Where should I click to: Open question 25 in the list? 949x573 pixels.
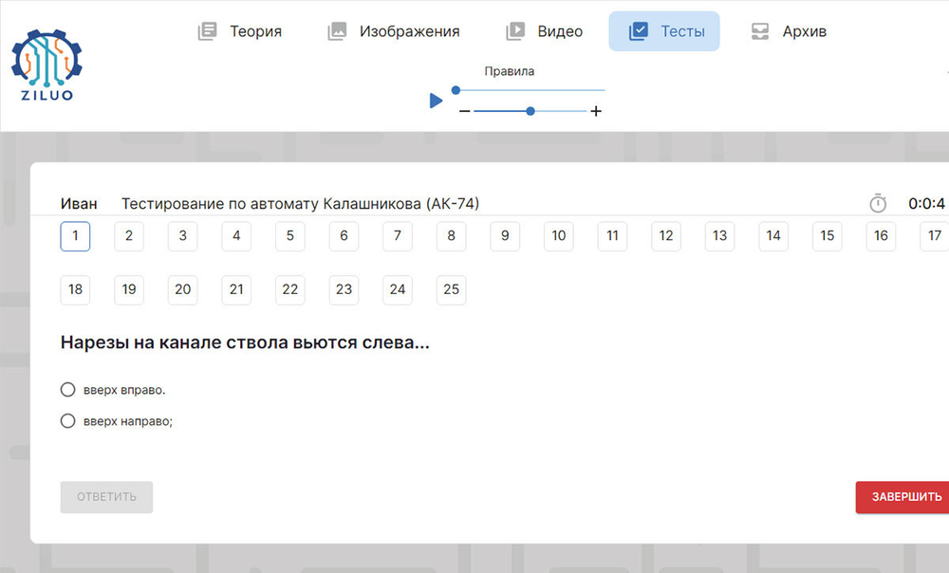click(x=452, y=289)
